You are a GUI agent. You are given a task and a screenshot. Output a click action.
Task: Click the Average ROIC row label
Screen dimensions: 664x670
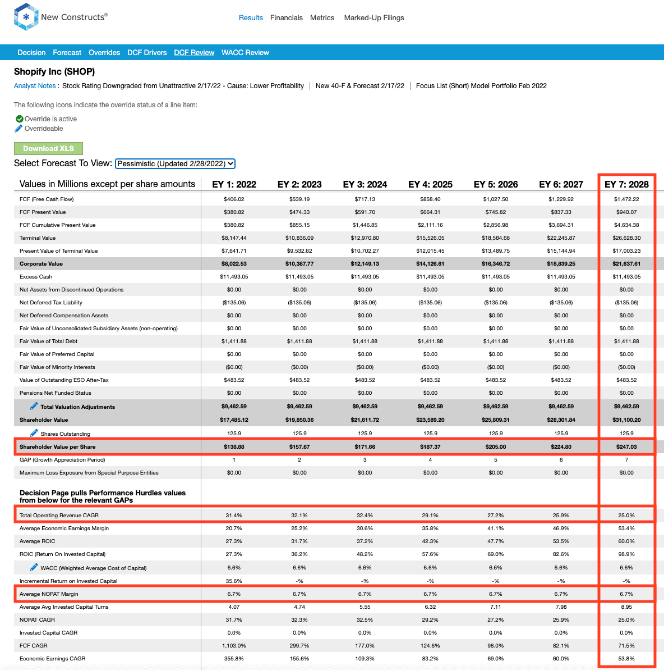point(38,541)
